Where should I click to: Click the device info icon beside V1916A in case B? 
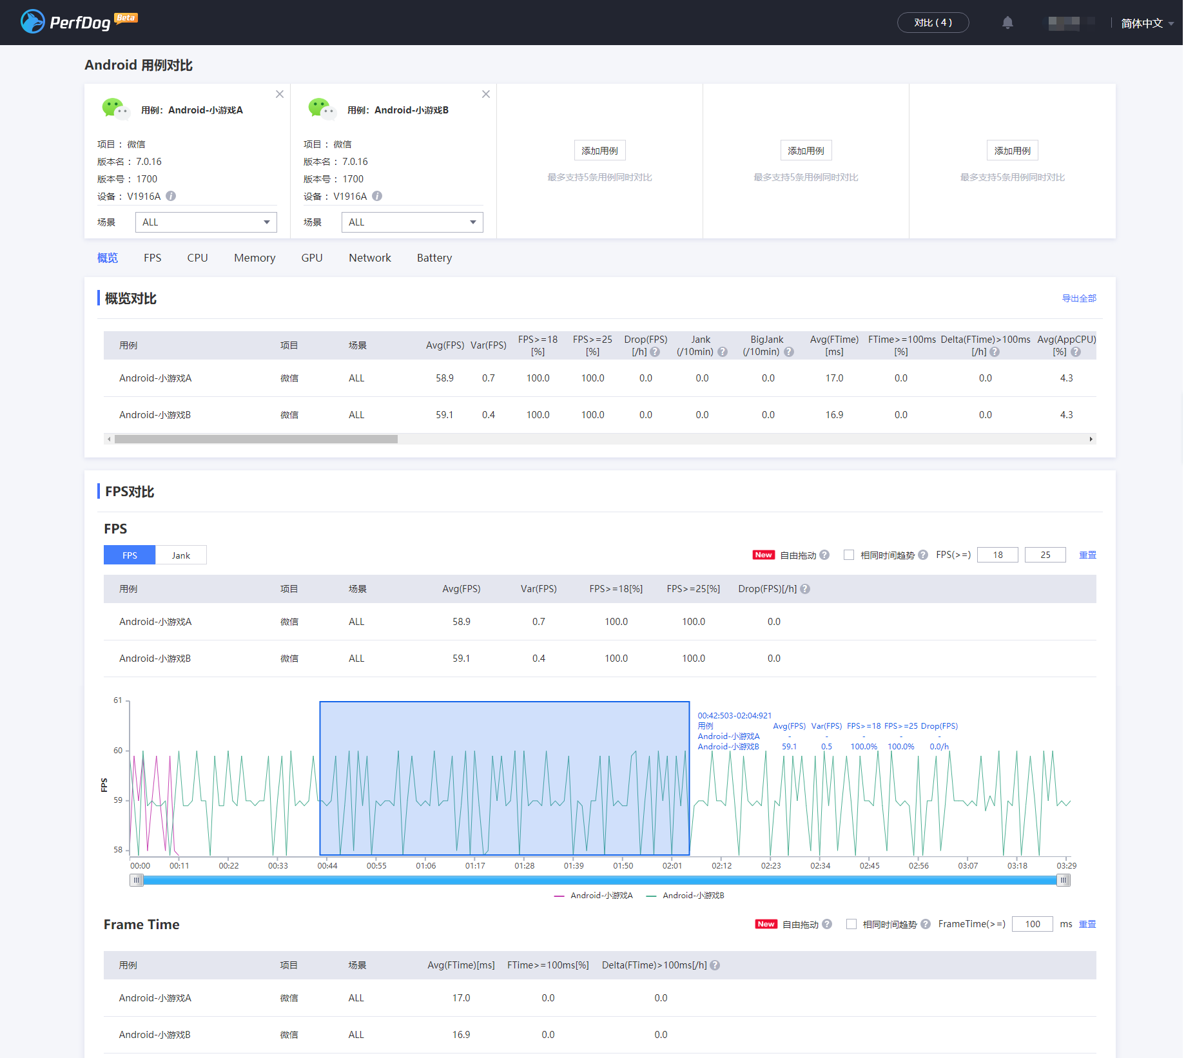tap(377, 196)
